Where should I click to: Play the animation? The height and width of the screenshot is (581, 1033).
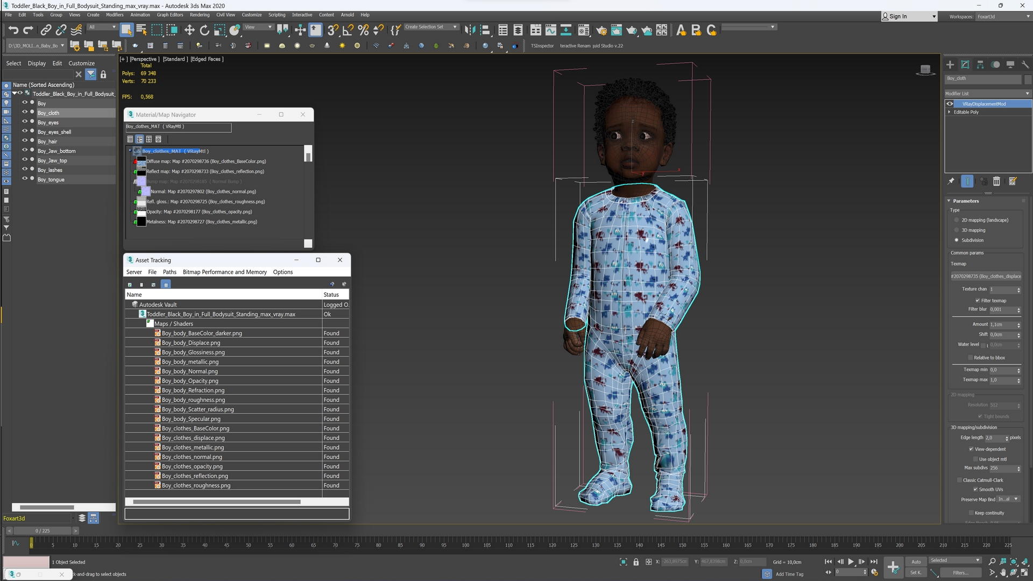point(851,562)
